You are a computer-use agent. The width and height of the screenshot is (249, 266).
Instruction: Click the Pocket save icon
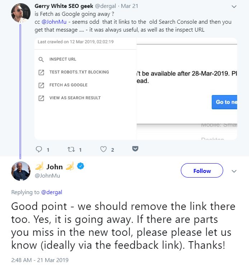[x=135, y=149]
